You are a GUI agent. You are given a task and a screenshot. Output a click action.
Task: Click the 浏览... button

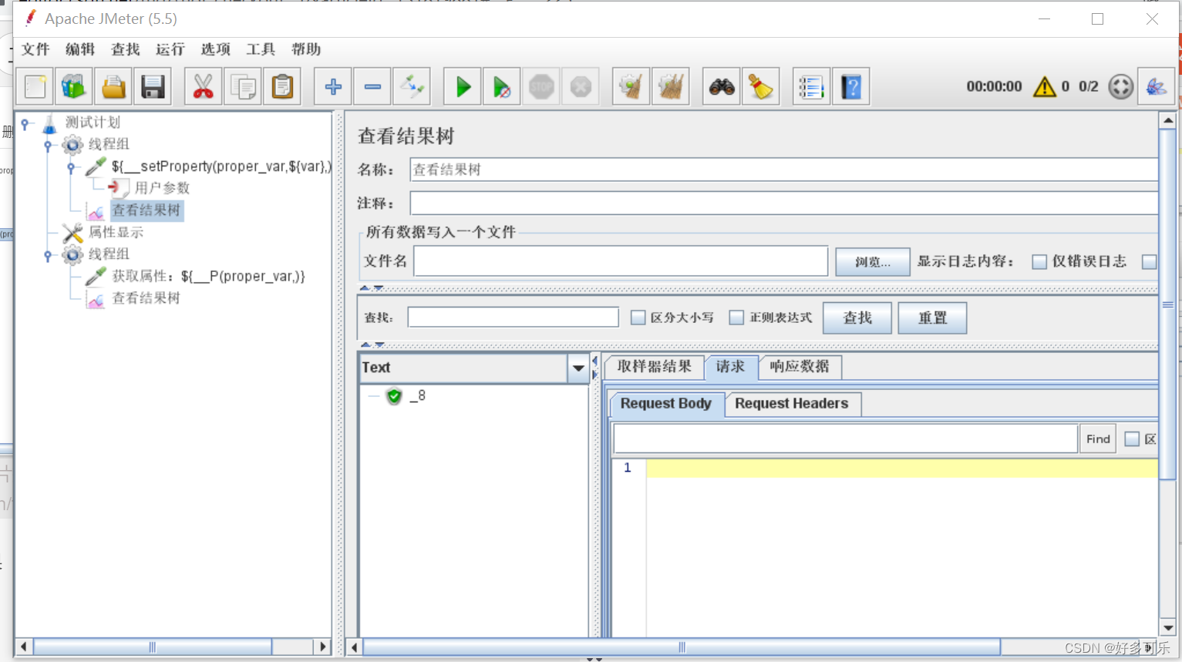pos(873,262)
